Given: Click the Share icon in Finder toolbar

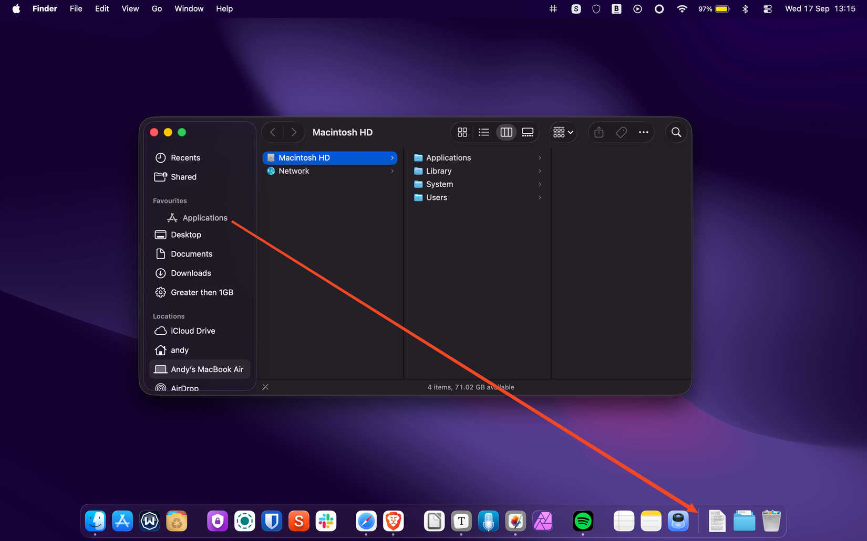Looking at the screenshot, I should point(599,132).
